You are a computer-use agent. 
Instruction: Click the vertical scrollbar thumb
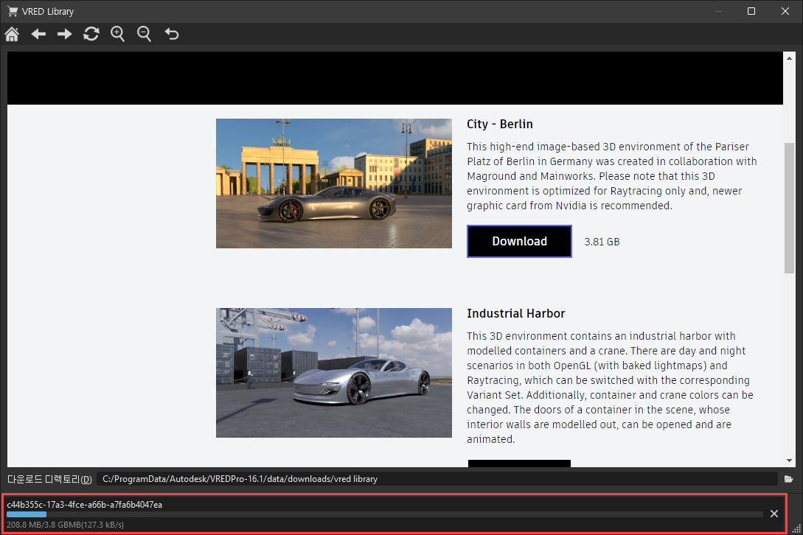coord(789,209)
